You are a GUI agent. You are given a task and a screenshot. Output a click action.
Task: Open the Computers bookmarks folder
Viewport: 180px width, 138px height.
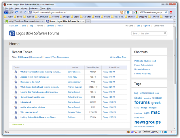point(42,17)
